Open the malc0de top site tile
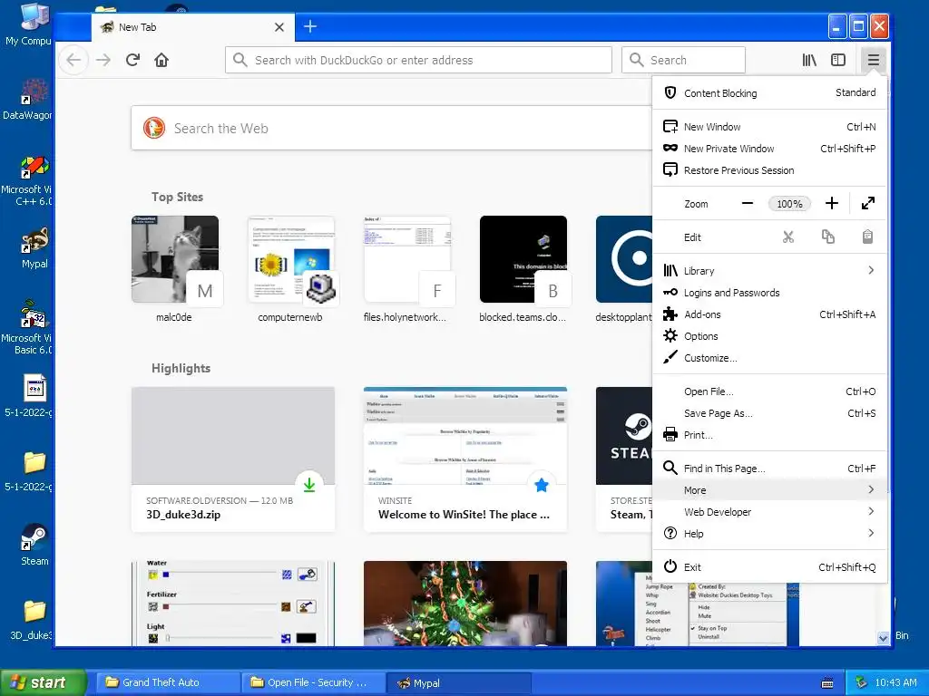 click(x=175, y=269)
